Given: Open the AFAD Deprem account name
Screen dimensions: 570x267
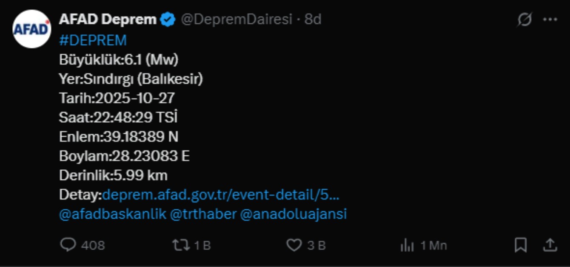Looking at the screenshot, I should tap(107, 19).
